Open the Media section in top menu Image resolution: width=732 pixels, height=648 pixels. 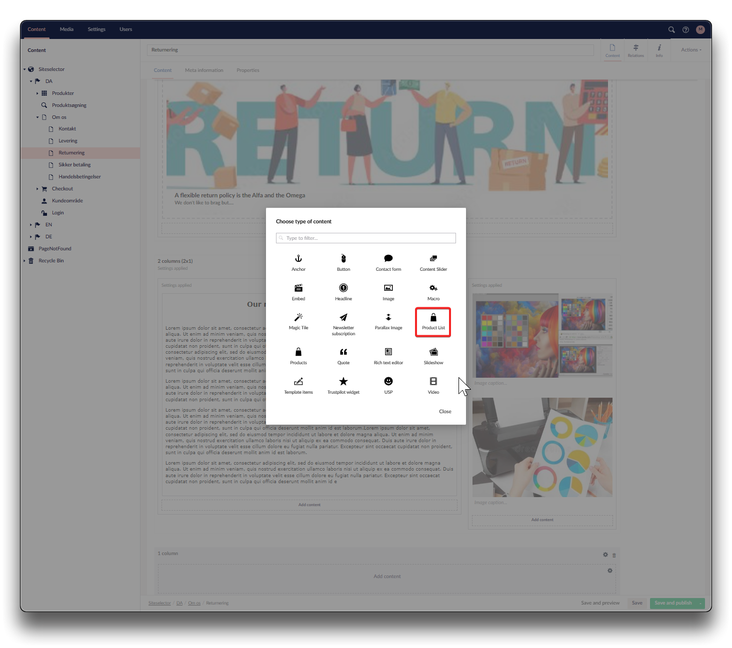[x=66, y=29]
